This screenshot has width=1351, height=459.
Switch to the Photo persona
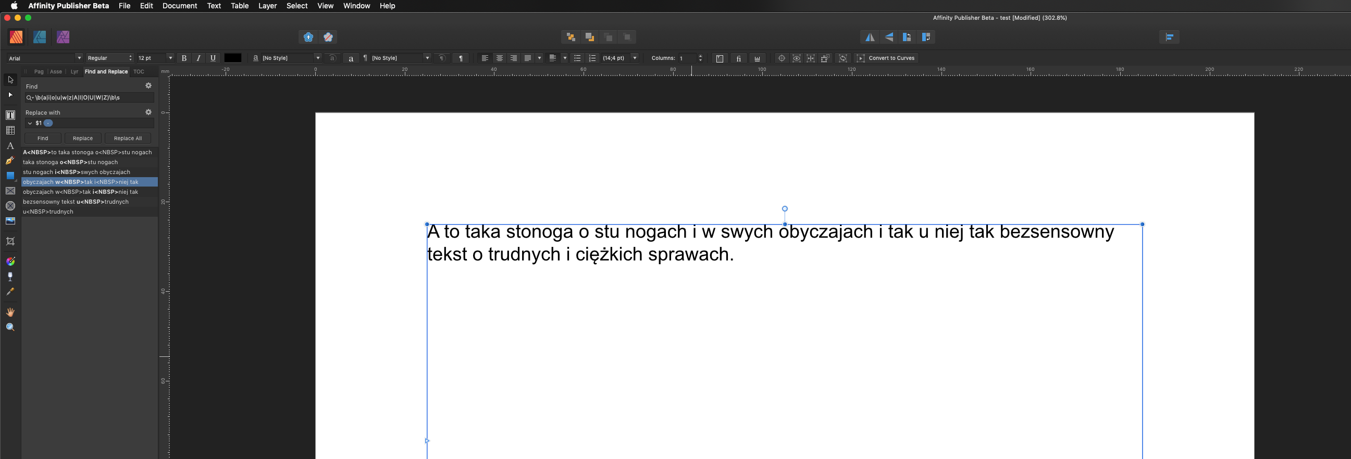(x=63, y=36)
